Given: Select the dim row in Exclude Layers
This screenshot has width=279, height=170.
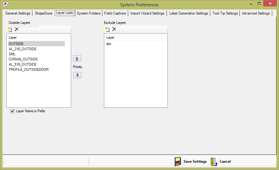Looking at the screenshot, I should (x=134, y=44).
